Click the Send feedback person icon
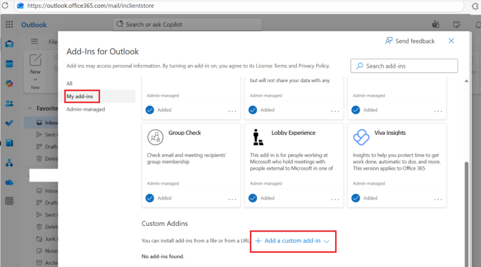 click(389, 41)
